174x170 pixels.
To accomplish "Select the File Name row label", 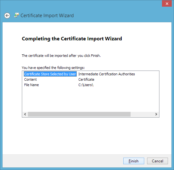I will (x=31, y=85).
